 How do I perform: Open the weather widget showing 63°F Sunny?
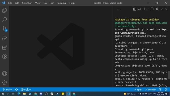pyautogui.click(x=130, y=94)
